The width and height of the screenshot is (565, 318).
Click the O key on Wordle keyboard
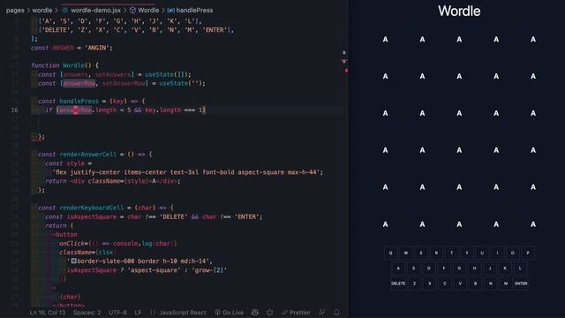[x=513, y=253]
